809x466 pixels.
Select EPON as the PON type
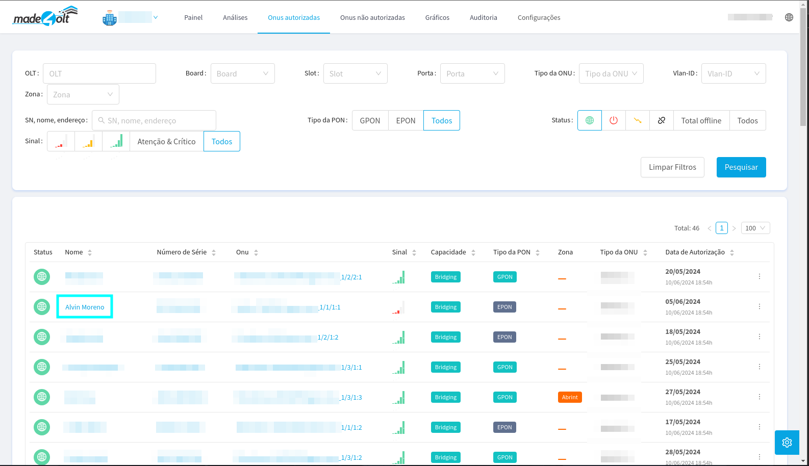click(406, 120)
